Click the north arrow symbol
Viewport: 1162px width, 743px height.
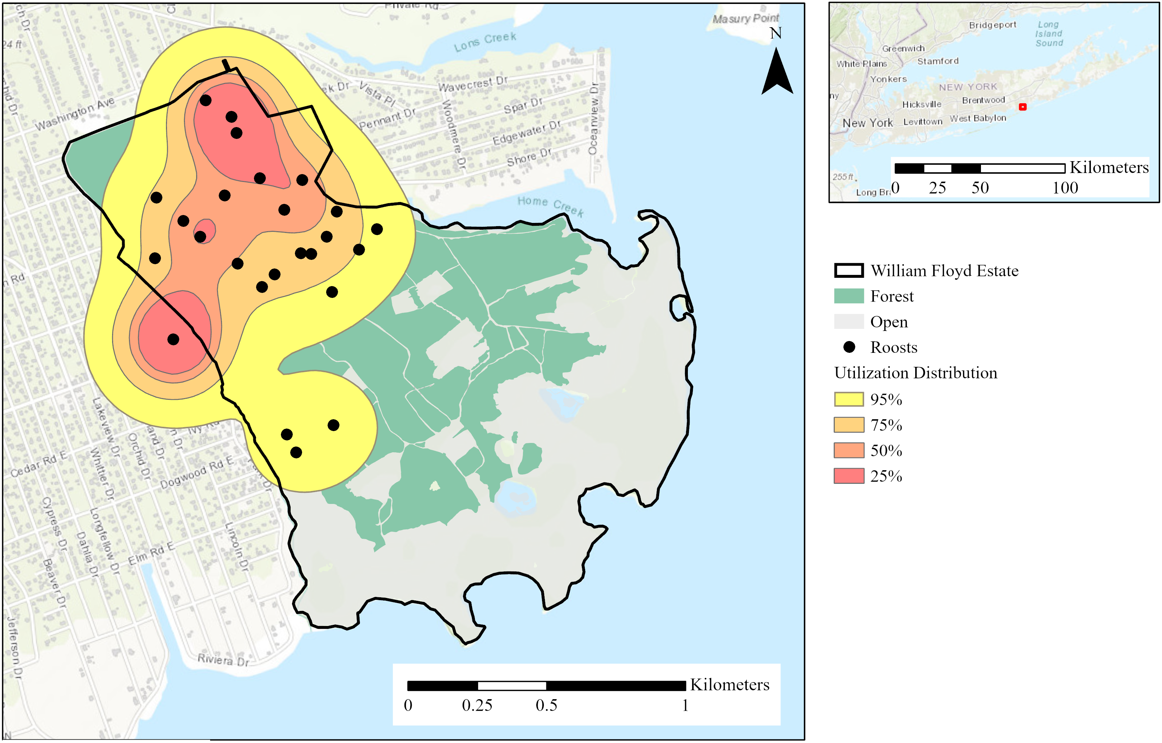[777, 71]
